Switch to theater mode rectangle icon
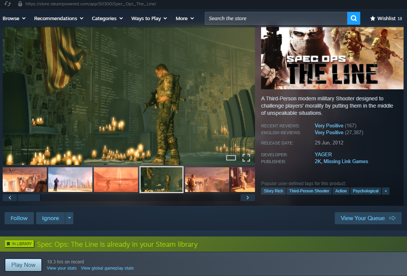The image size is (407, 276). click(231, 158)
